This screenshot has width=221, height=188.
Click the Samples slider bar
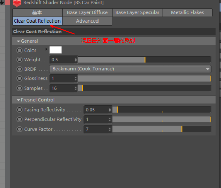[x=144, y=88]
